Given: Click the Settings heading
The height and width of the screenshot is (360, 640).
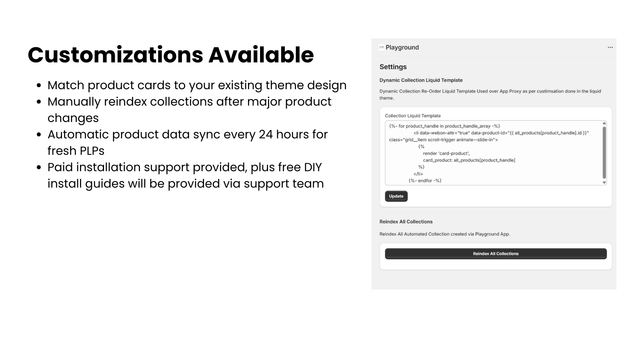Looking at the screenshot, I should [393, 67].
